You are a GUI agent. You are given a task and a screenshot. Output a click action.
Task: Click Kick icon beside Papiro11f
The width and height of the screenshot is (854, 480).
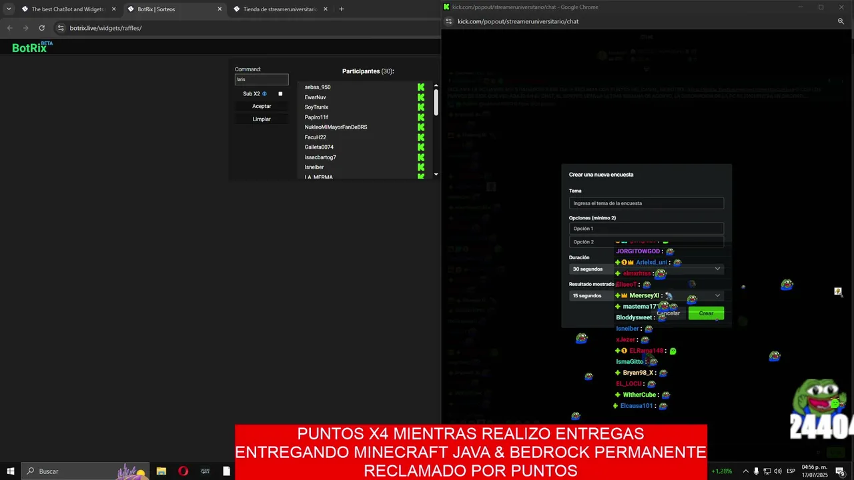tap(421, 117)
